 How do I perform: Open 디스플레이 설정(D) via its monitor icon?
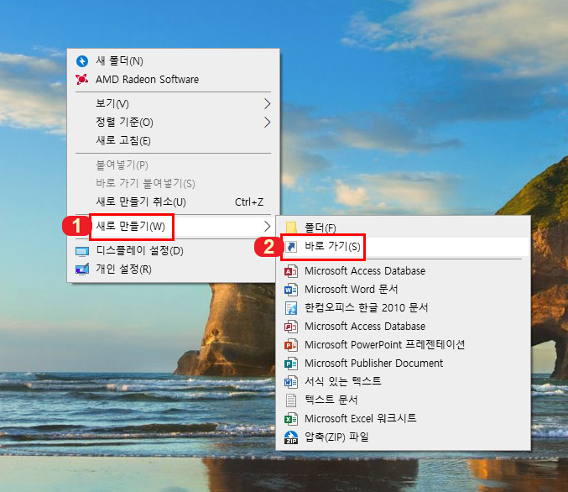point(82,251)
